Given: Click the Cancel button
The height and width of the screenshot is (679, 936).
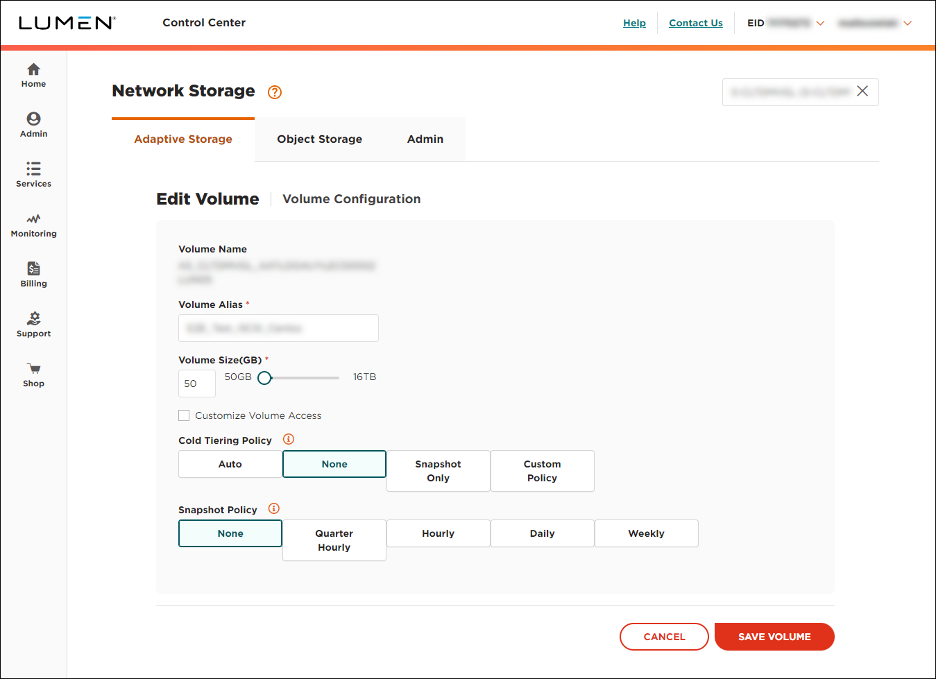Looking at the screenshot, I should point(664,637).
